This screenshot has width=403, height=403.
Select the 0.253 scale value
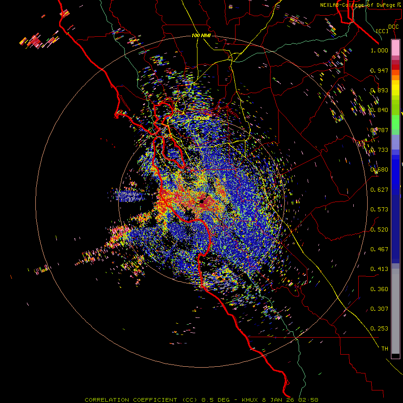(x=379, y=329)
